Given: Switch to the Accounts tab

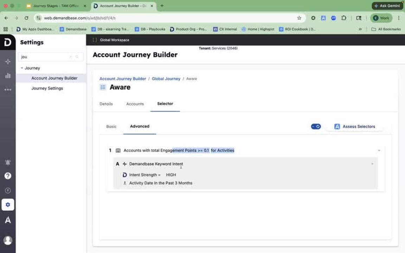Looking at the screenshot, I should [135, 104].
